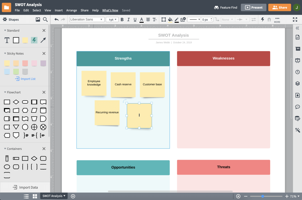This screenshot has height=200, width=302.
Task: Open the 8pt font size dropdown
Action: [112, 20]
